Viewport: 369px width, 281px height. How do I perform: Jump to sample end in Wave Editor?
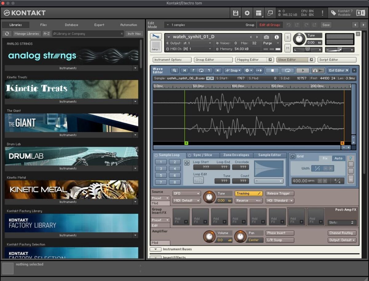coord(217,70)
